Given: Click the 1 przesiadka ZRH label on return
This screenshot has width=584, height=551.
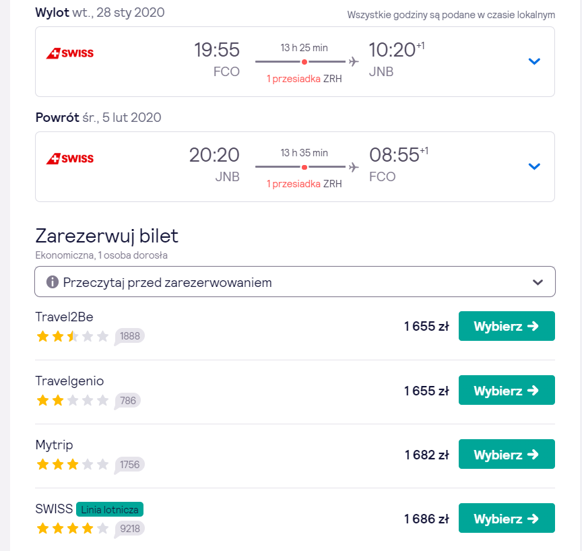Looking at the screenshot, I should (x=304, y=184).
